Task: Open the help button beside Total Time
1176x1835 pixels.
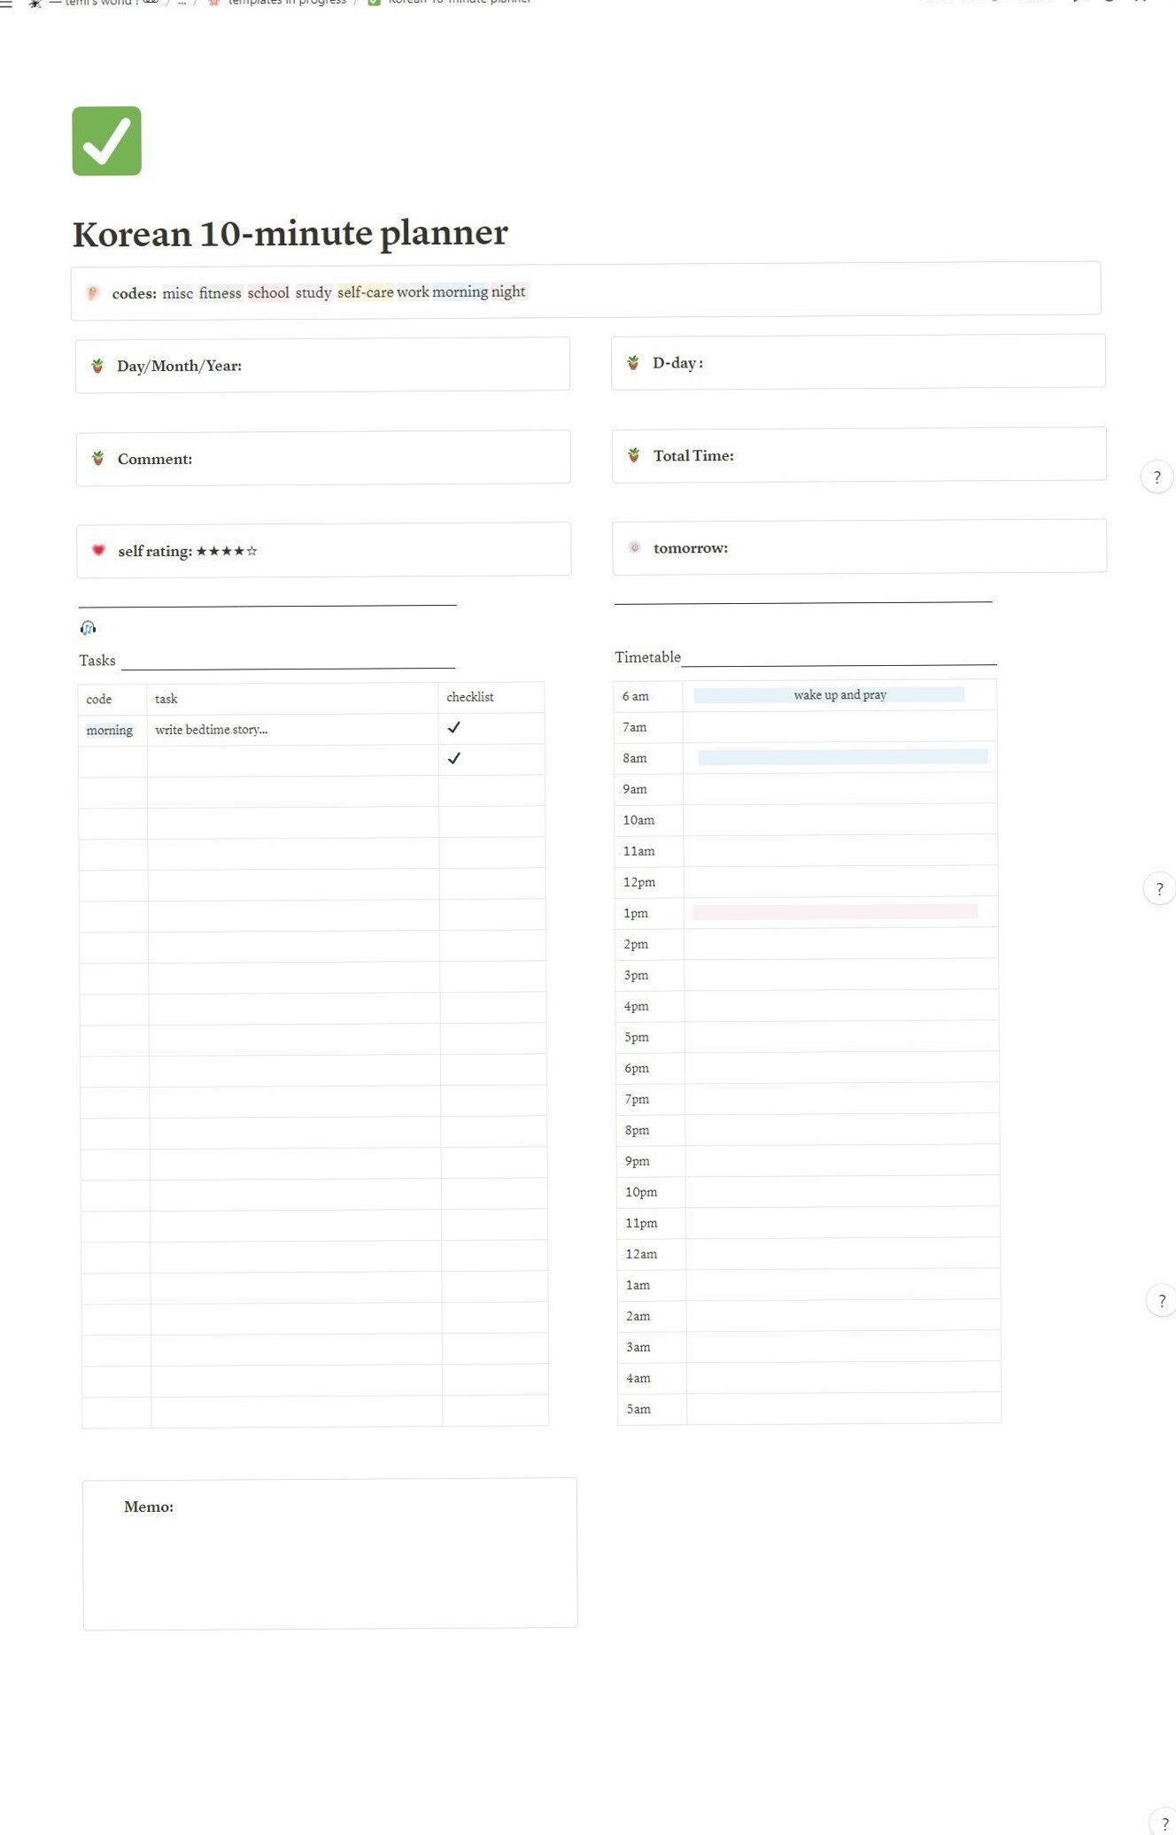Action: pos(1157,477)
